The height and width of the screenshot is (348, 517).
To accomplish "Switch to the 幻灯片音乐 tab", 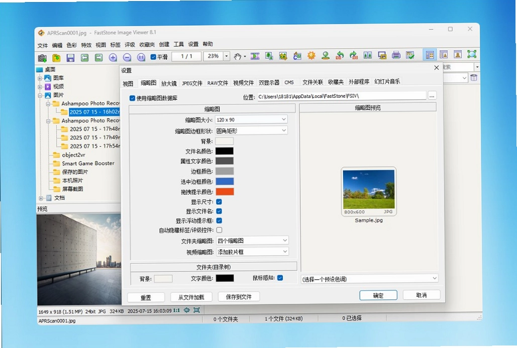I will click(387, 81).
